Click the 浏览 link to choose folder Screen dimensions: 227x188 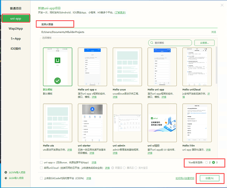[x=213, y=32]
